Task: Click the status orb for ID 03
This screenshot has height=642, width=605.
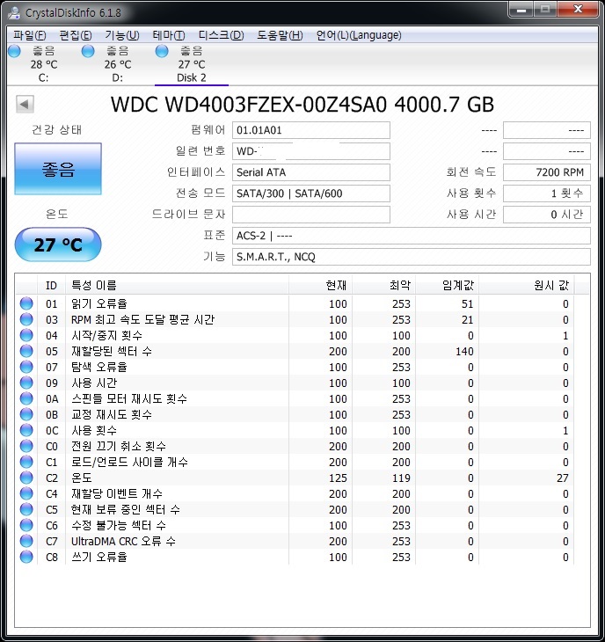Action: click(x=26, y=319)
